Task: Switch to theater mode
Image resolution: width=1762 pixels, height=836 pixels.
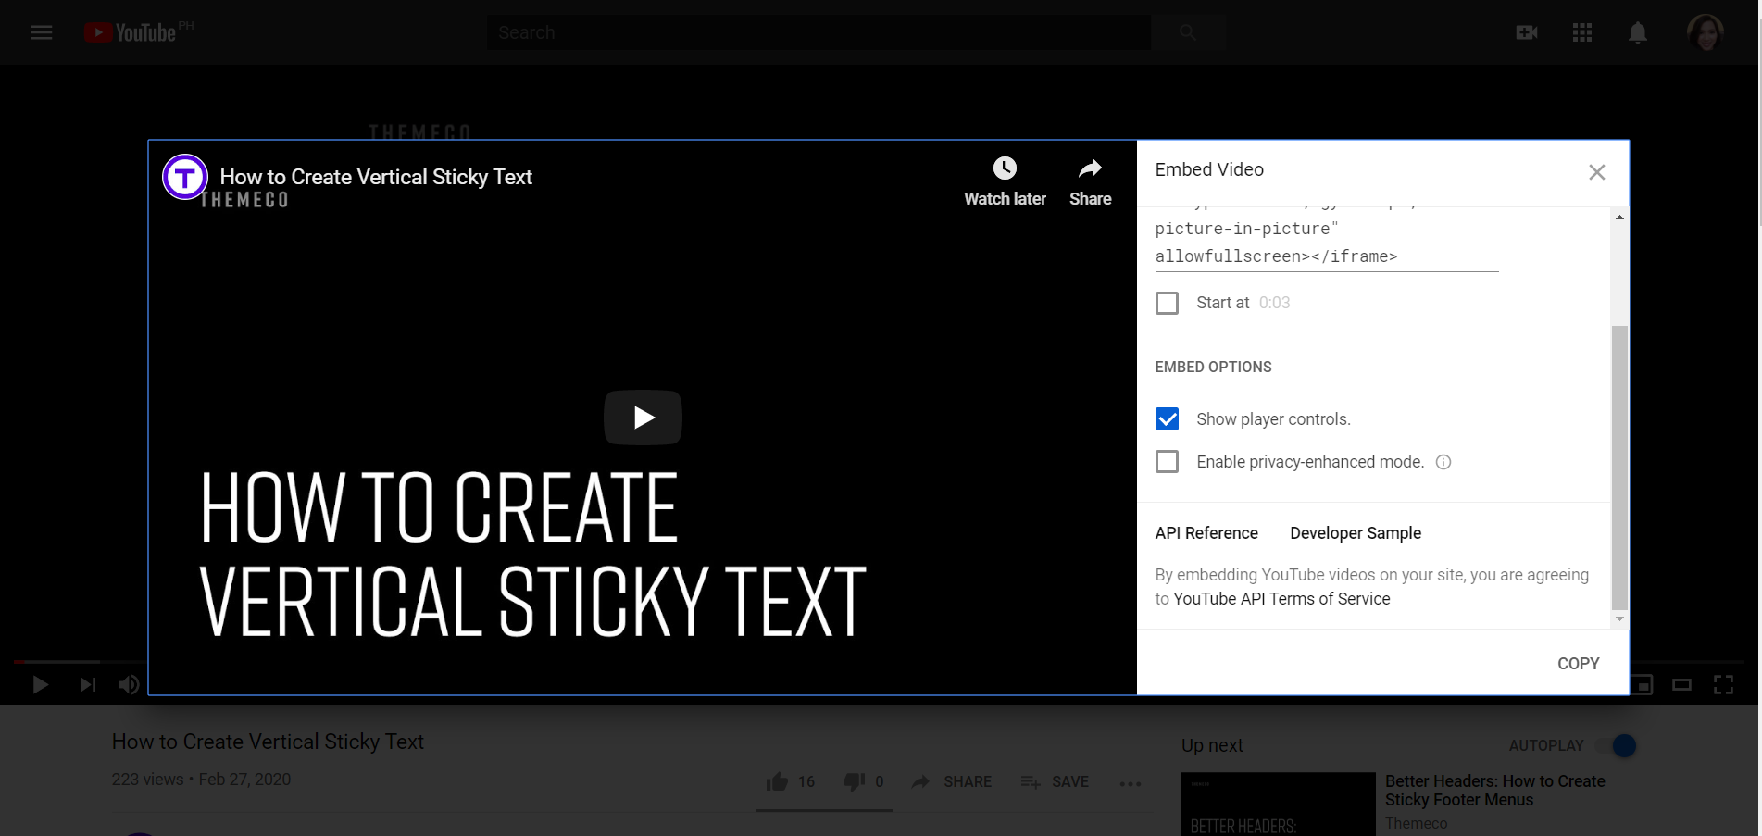Action: 1682,685
